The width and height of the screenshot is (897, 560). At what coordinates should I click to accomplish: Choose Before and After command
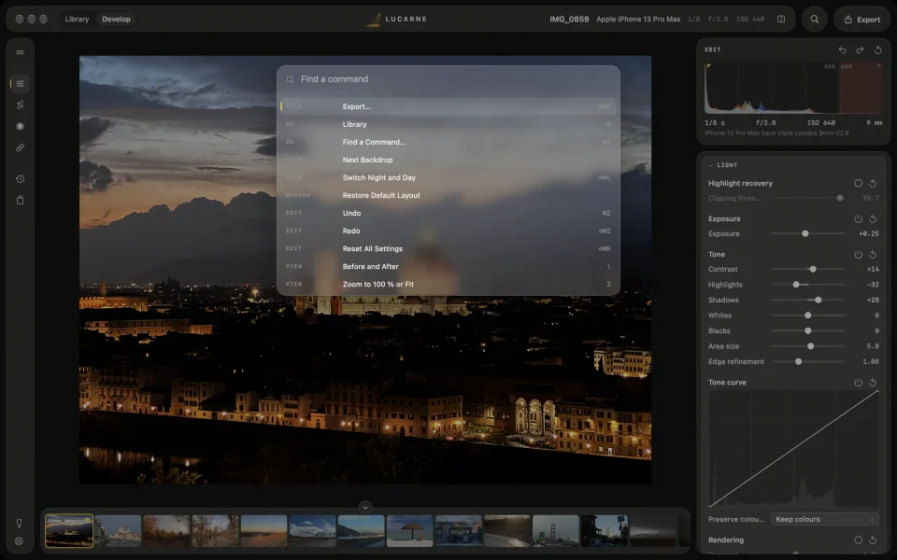448,266
